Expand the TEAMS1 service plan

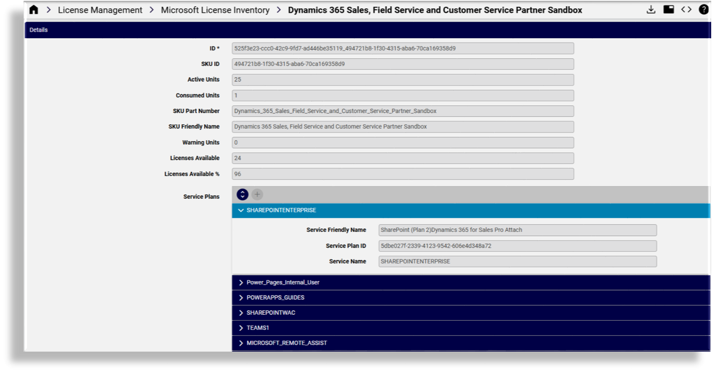tap(471, 328)
